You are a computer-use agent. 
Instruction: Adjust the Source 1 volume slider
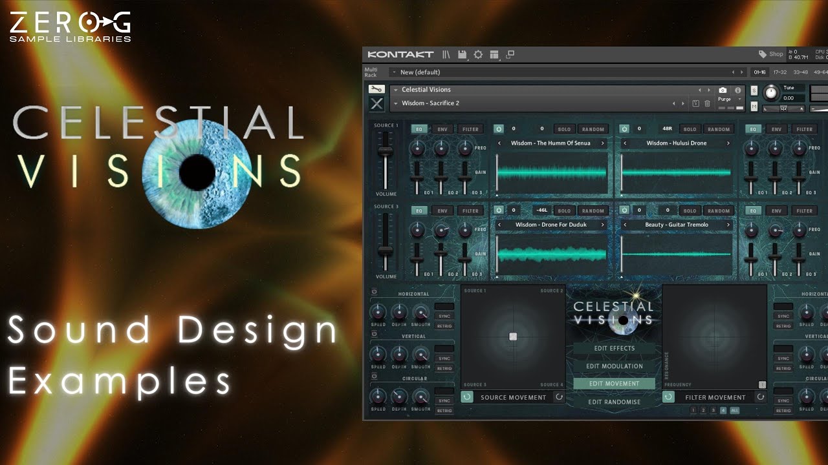click(x=386, y=151)
